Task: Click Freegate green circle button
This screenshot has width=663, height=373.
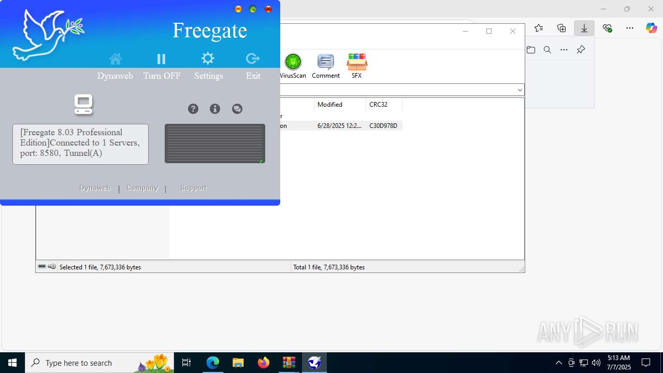Action: pyautogui.click(x=253, y=9)
